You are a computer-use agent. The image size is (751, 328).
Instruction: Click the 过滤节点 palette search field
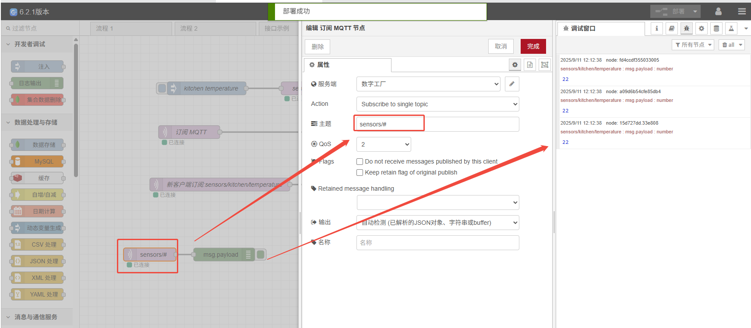40,28
